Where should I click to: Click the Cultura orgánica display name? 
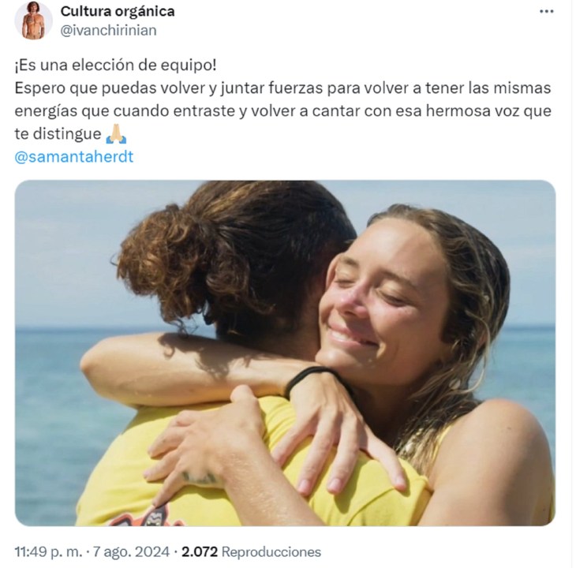[x=118, y=11]
